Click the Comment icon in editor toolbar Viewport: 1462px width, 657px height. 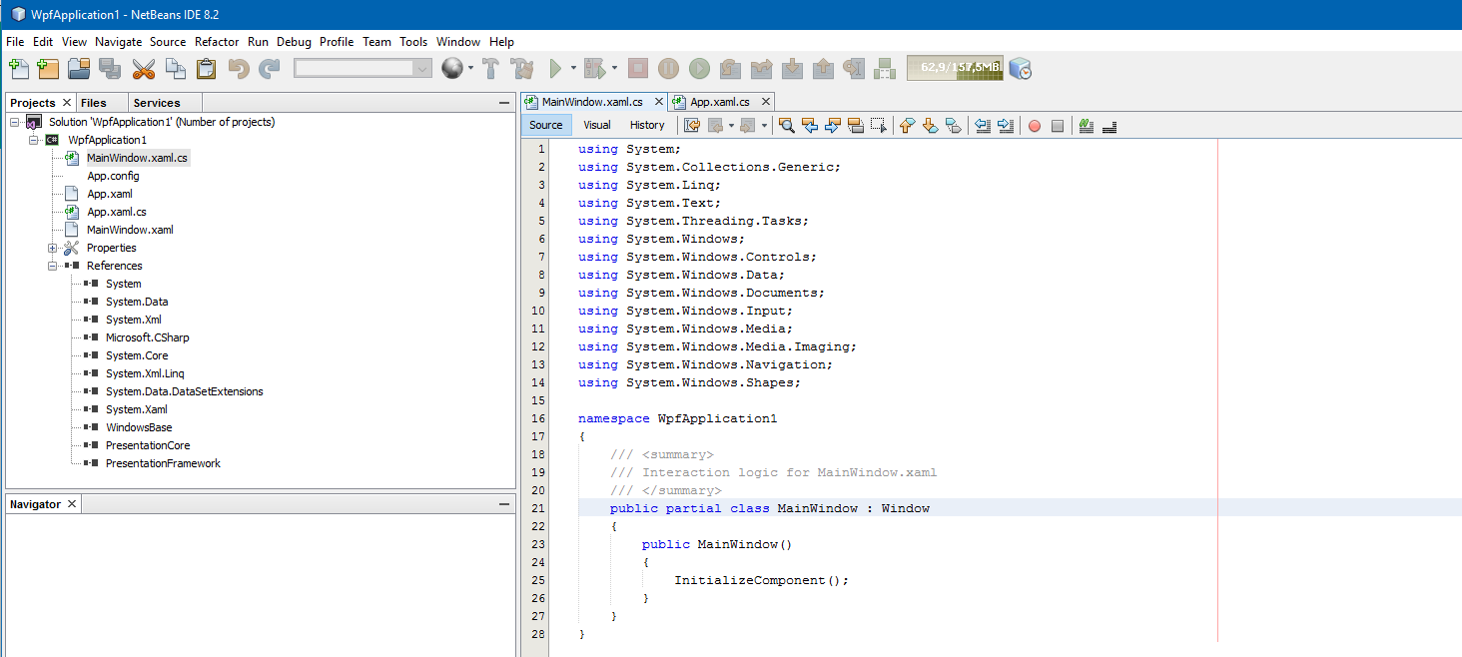coord(1087,125)
